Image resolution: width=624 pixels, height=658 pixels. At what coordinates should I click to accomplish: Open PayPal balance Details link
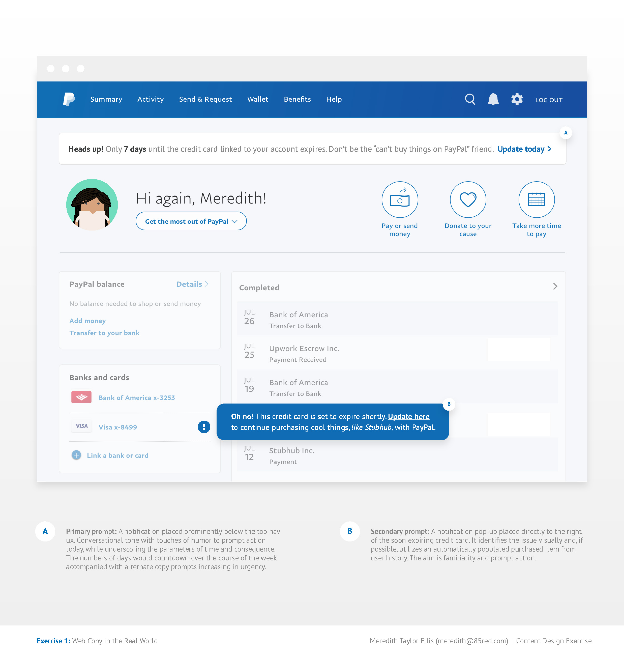coord(192,284)
